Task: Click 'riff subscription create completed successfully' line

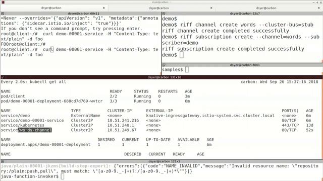Action: point(233,49)
